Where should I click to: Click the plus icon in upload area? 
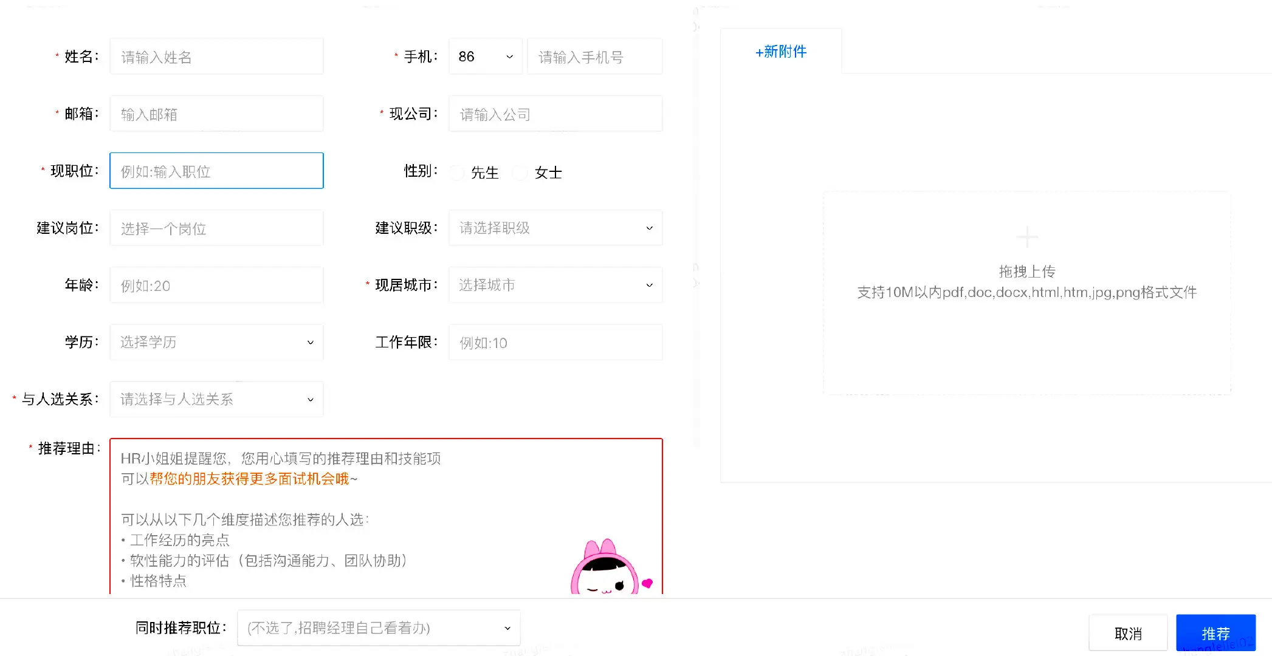tap(1026, 237)
